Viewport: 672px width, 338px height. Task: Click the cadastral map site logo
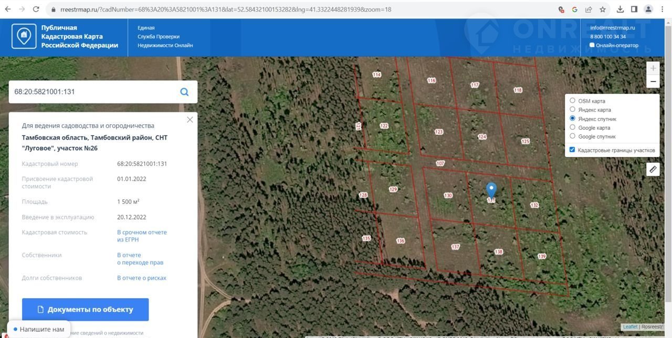point(24,36)
